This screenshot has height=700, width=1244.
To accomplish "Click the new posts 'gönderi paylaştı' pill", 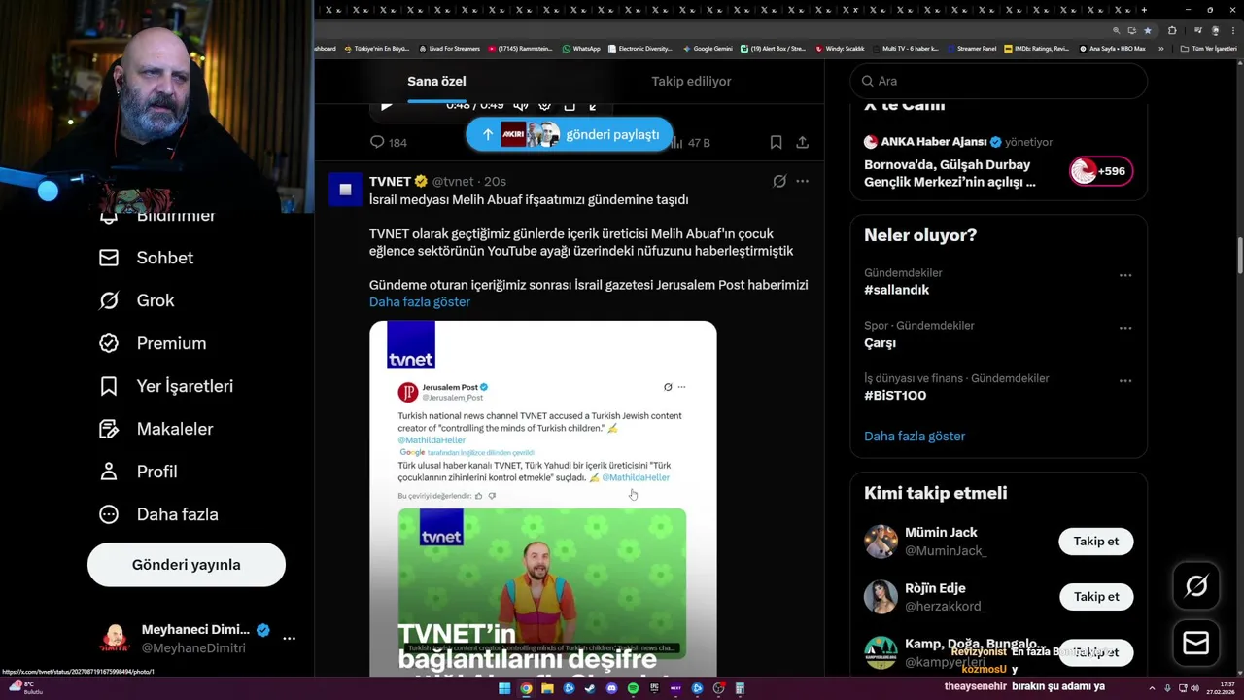I will 569,134.
